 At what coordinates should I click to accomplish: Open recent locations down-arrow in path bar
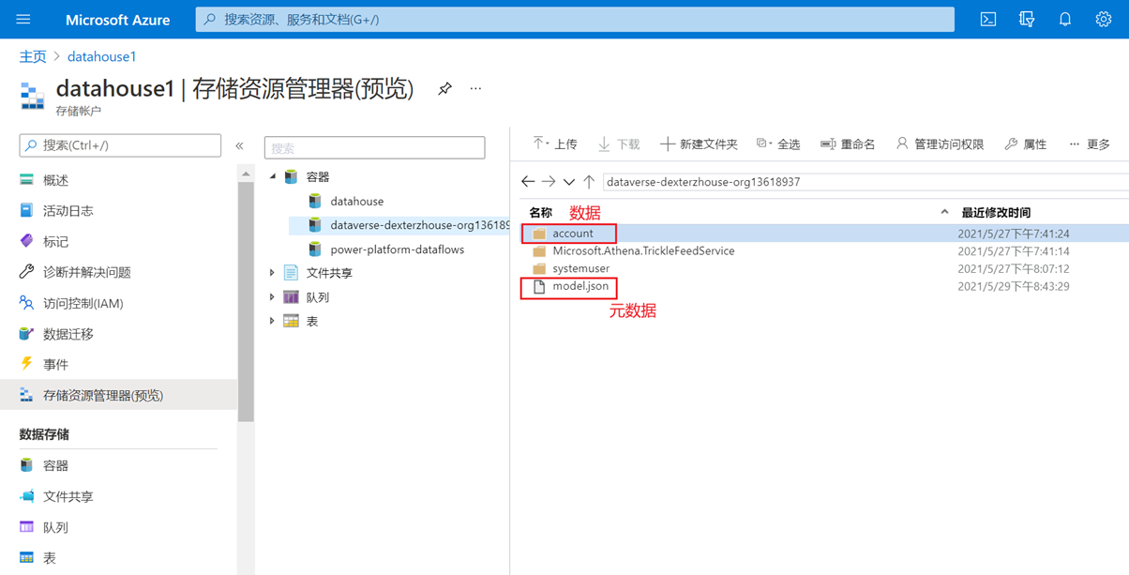click(x=569, y=182)
